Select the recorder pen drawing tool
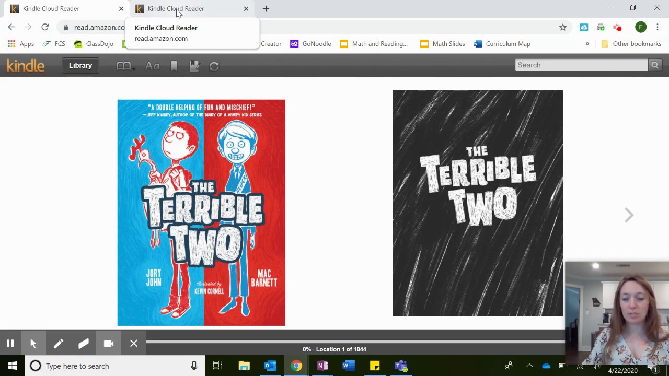This screenshot has width=669, height=376. [58, 343]
